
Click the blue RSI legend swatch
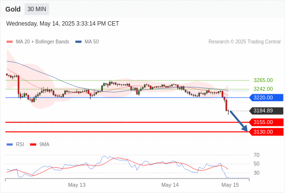coord(10,145)
